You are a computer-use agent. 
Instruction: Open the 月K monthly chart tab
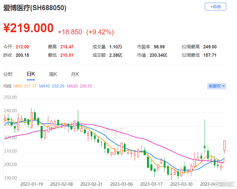tap(75, 74)
